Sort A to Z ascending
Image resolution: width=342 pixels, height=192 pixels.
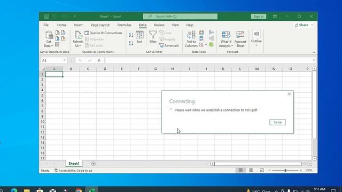click(x=131, y=35)
